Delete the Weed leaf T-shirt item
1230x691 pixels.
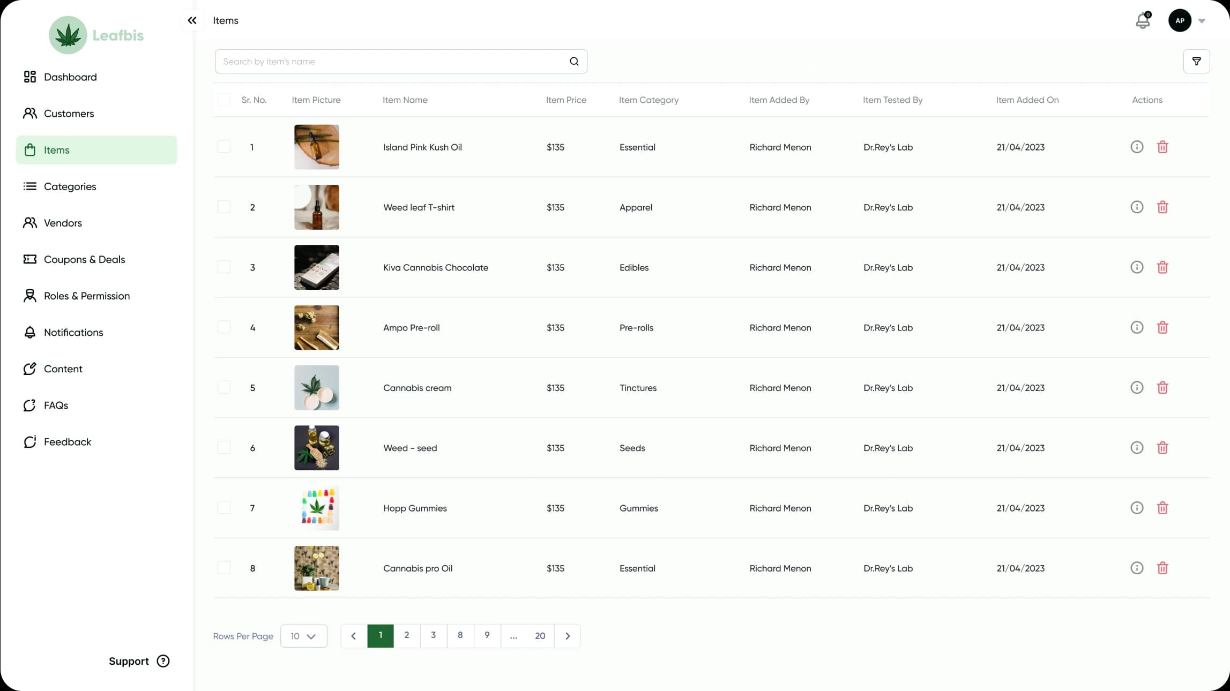click(x=1162, y=207)
